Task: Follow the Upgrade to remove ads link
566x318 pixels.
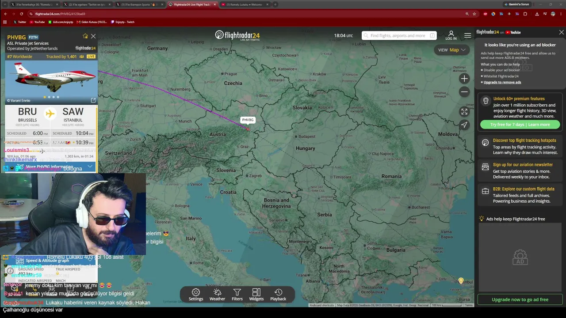Action: click(502, 82)
